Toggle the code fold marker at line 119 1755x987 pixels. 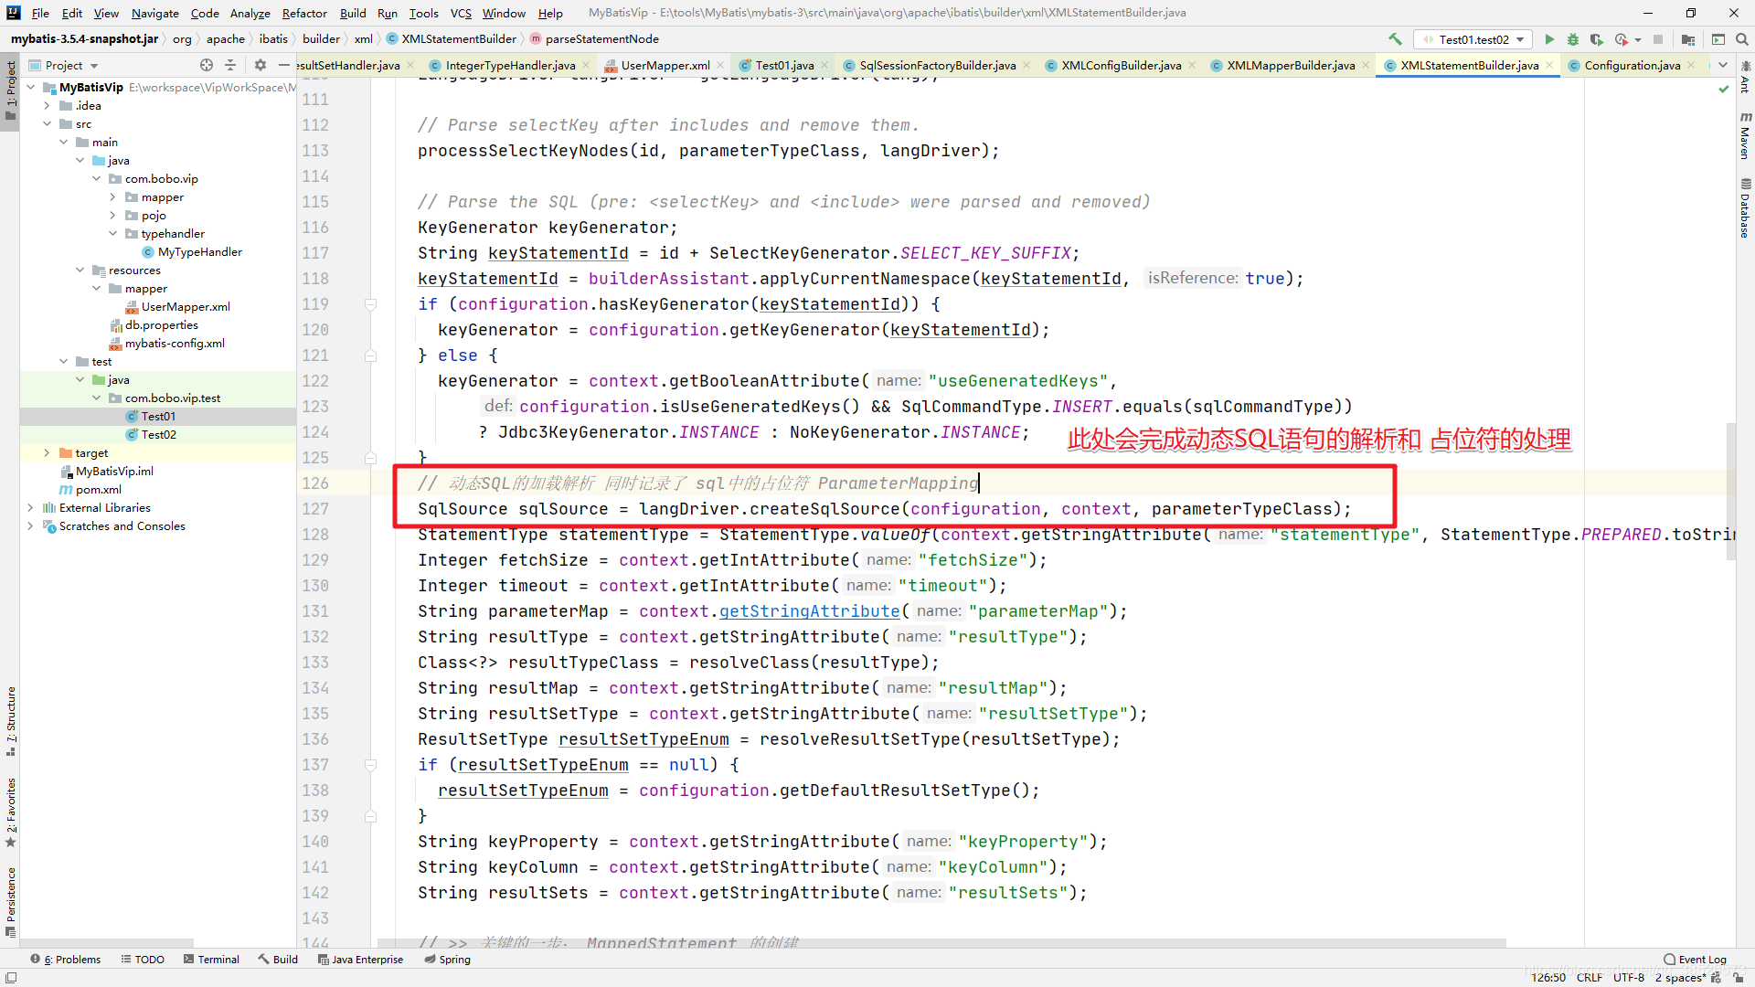coord(370,304)
